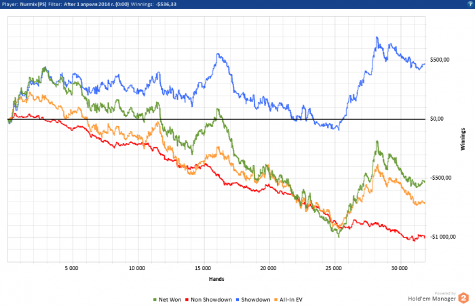475x306 pixels.
Task: Select the Net Won legend label
Action: 170,300
